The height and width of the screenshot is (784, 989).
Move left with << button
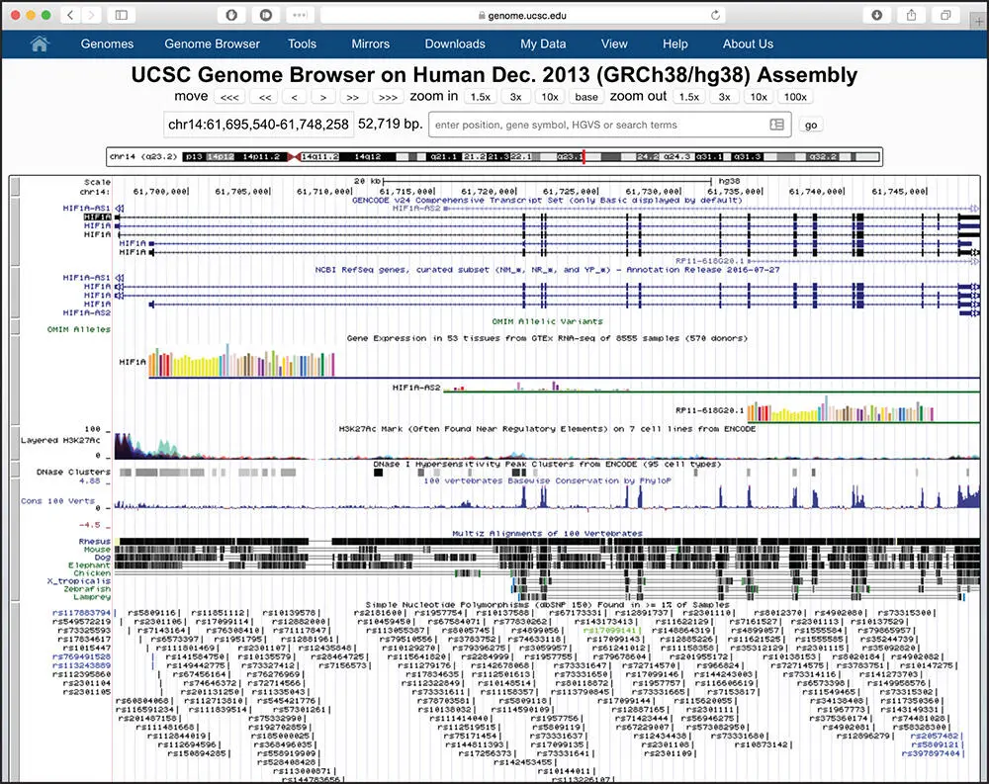point(265,97)
